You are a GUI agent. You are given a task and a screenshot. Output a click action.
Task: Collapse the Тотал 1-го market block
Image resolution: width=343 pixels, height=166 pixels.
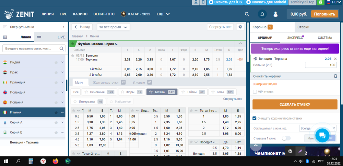point(196,111)
